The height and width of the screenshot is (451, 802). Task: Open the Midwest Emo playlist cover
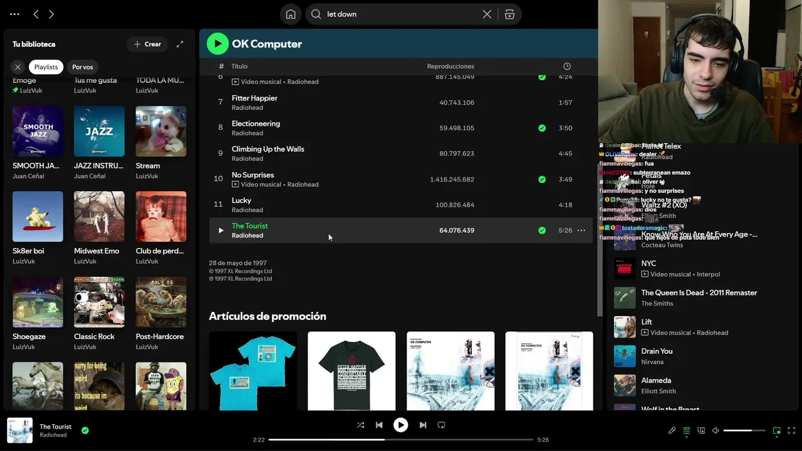tap(99, 216)
